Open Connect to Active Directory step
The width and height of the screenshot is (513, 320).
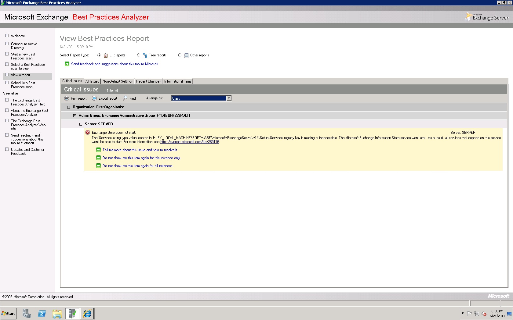point(24,46)
